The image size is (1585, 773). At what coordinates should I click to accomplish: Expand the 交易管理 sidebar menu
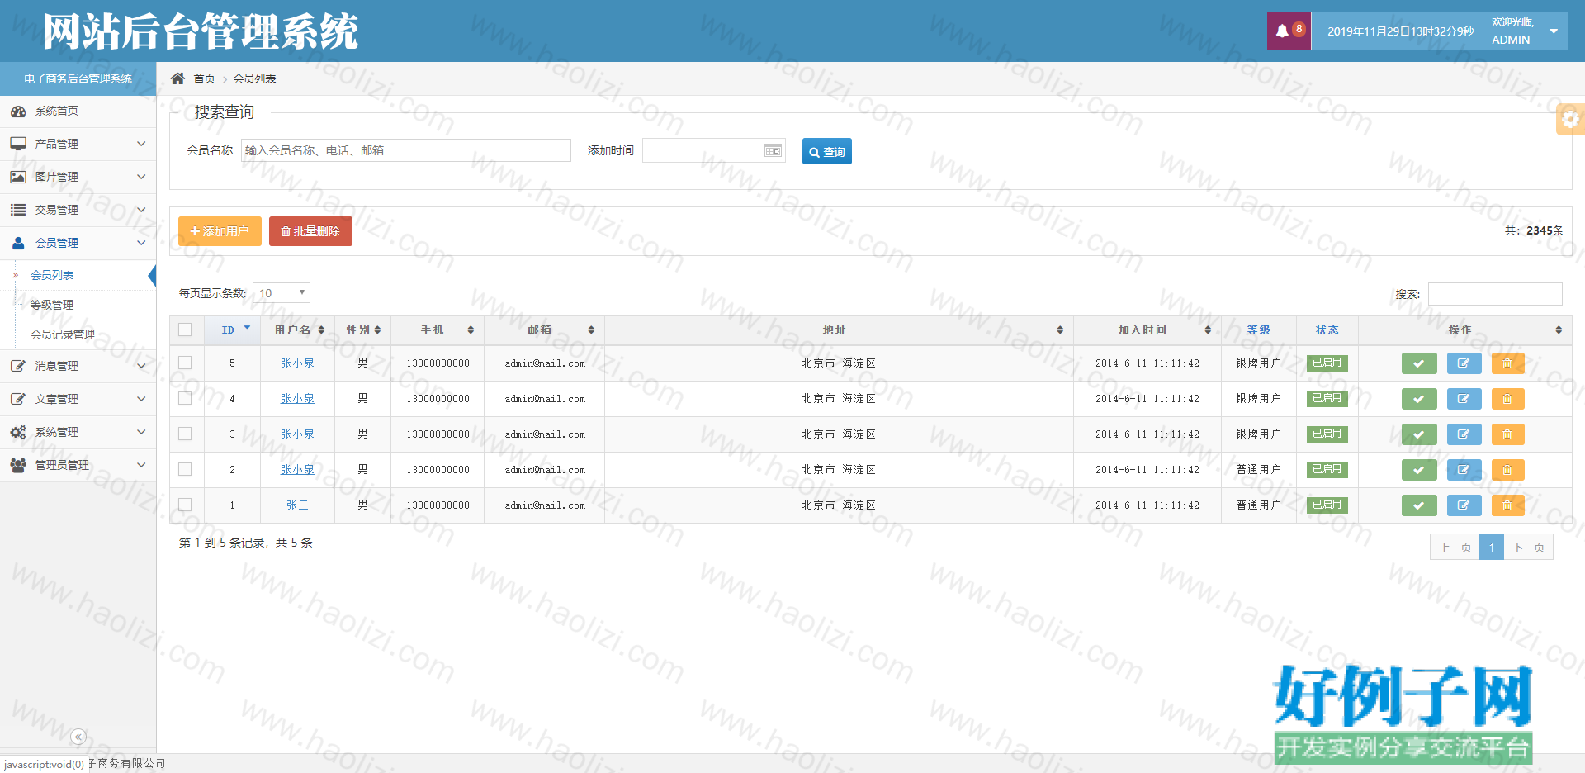pos(78,210)
